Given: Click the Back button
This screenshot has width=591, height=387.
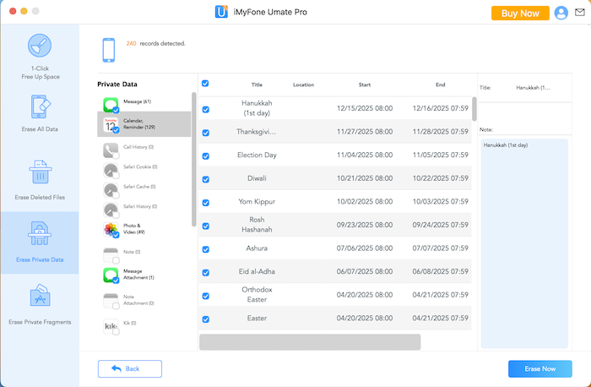Looking at the screenshot, I should click(130, 368).
